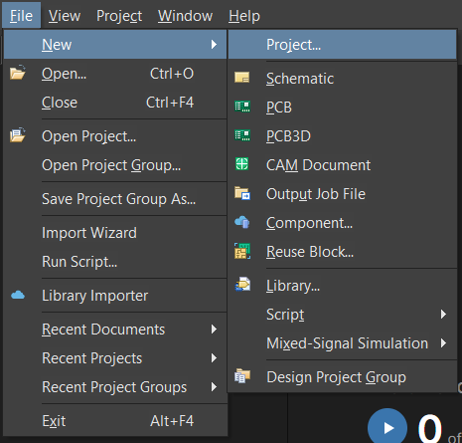462x443 pixels.
Task: Choose New > Project...
Action: [x=342, y=45]
